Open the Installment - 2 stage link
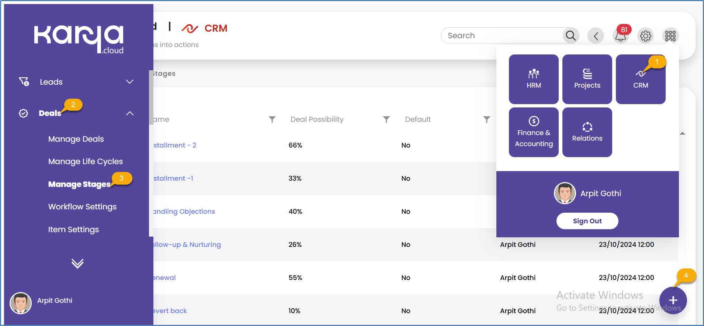704x326 pixels. coord(175,145)
